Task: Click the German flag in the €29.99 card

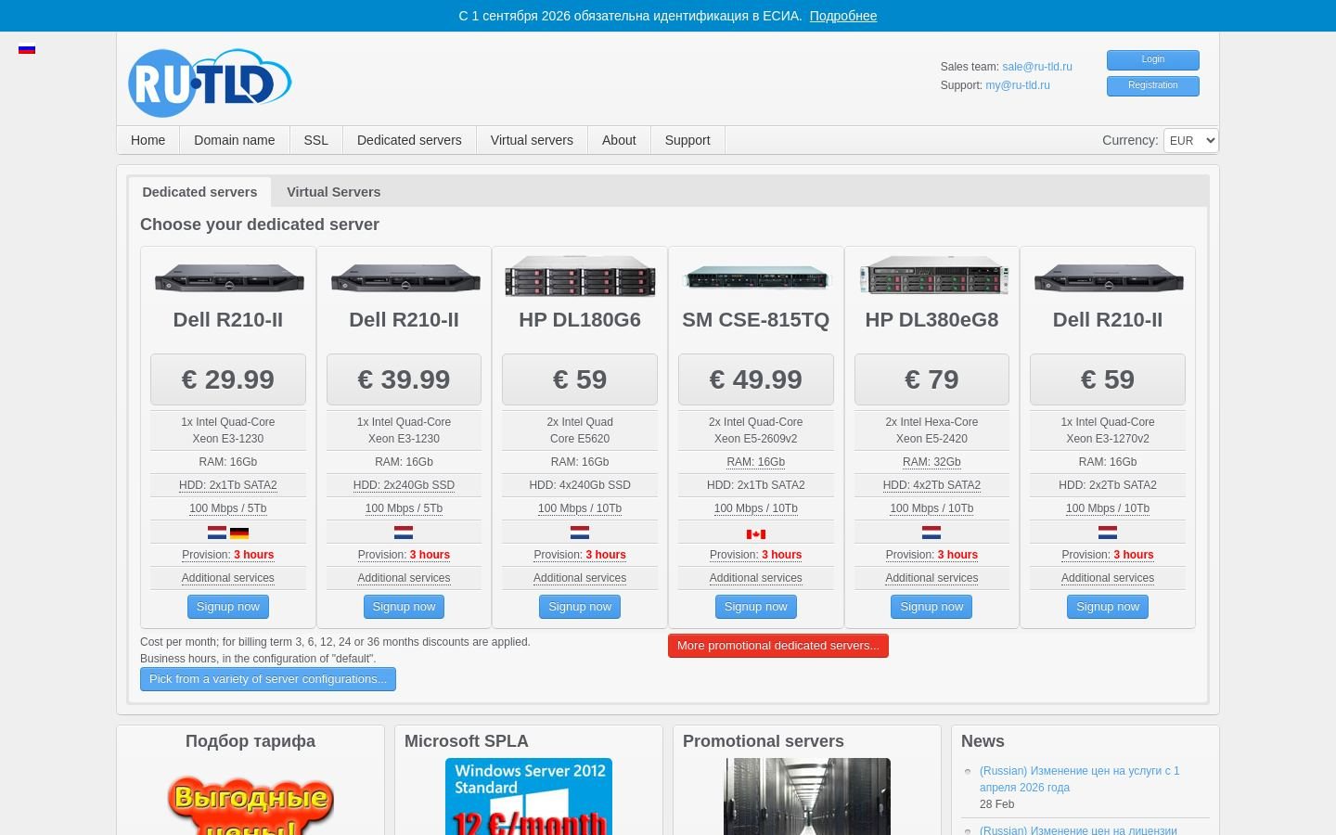Action: pyautogui.click(x=239, y=533)
